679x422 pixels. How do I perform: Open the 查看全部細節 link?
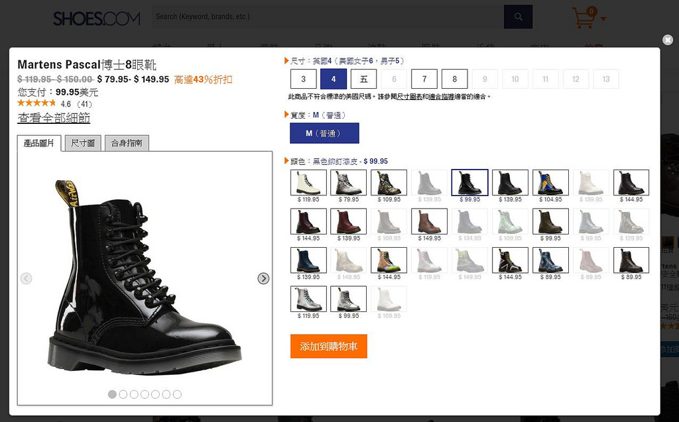pos(54,118)
